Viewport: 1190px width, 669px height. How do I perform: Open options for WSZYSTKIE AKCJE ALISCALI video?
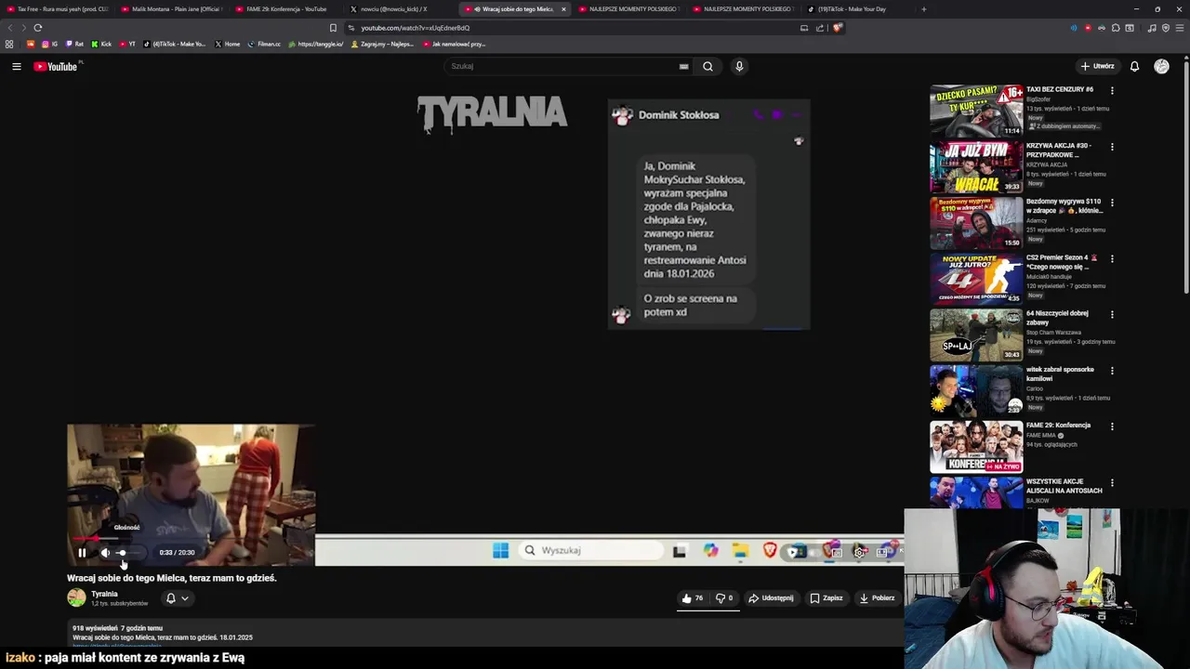pyautogui.click(x=1112, y=482)
